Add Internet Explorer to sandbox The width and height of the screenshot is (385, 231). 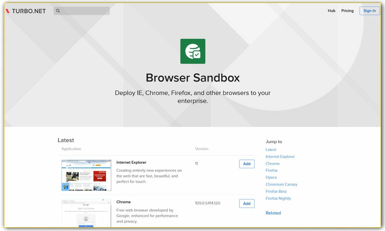coord(247,164)
